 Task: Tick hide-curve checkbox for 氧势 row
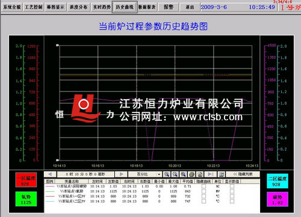[203, 191]
